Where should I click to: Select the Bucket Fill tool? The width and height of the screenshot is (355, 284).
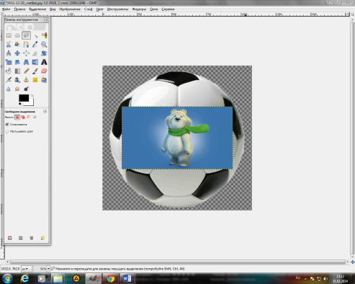point(9,71)
